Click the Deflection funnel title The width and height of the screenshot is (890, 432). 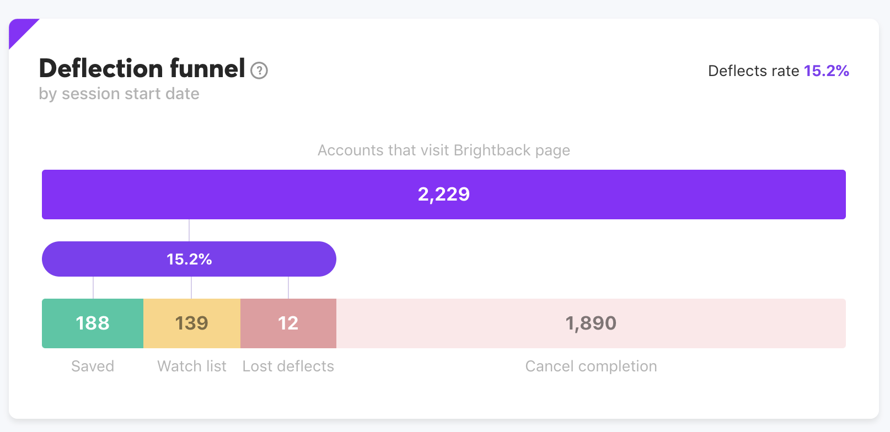tap(141, 68)
